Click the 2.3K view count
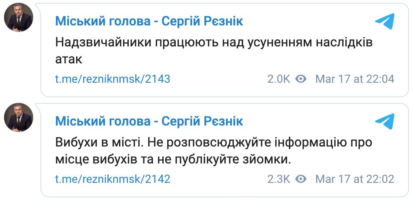 coord(279,179)
